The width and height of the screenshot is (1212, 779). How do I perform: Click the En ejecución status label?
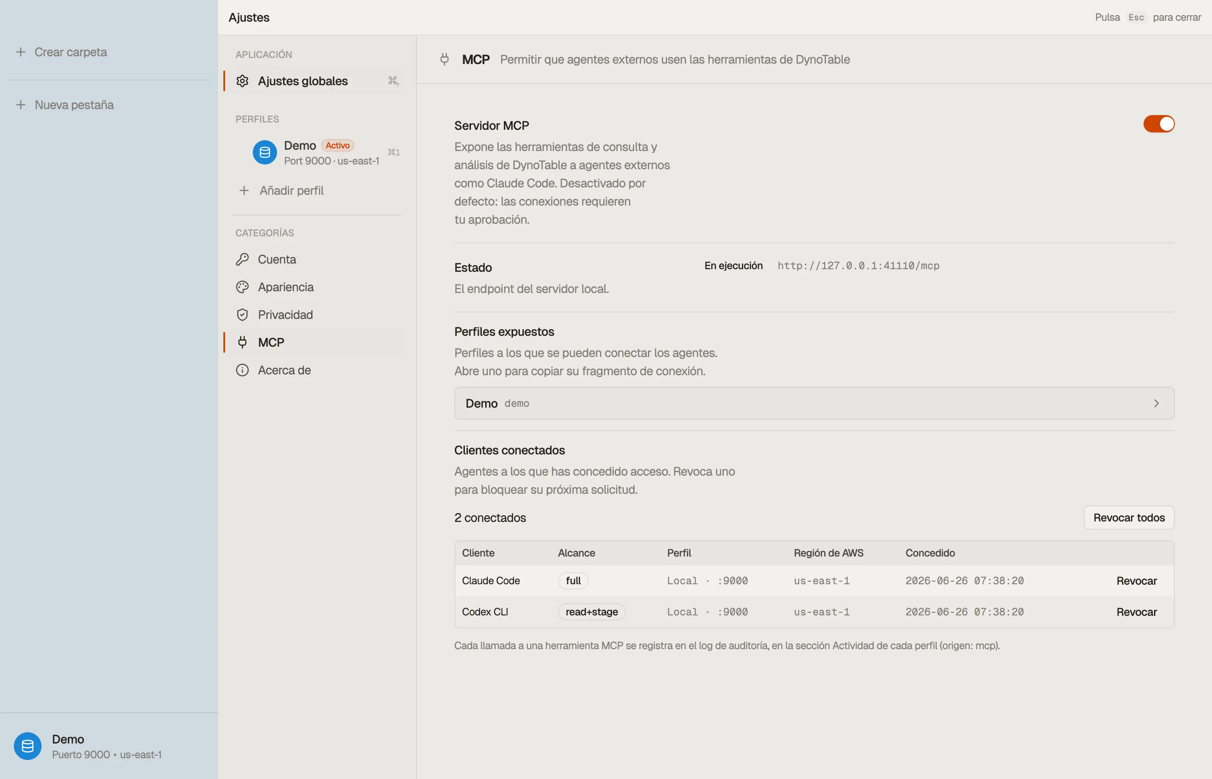[733, 266]
